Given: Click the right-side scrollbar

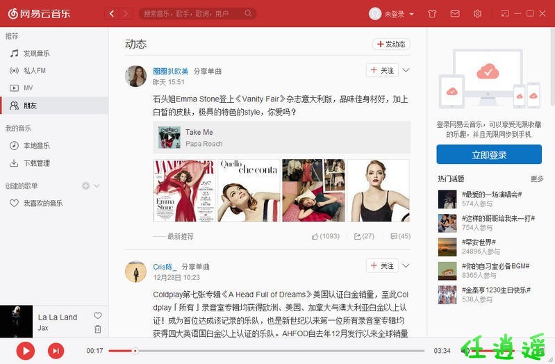Looking at the screenshot, I should click(552, 67).
